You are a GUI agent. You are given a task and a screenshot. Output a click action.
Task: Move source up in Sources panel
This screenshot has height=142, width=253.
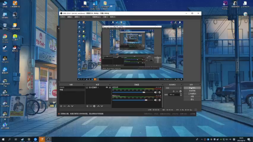[x=98, y=106]
